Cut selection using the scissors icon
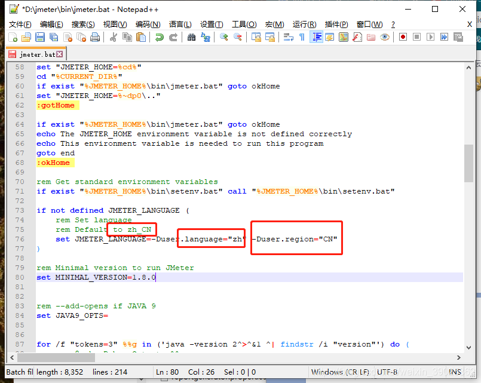 113,38
